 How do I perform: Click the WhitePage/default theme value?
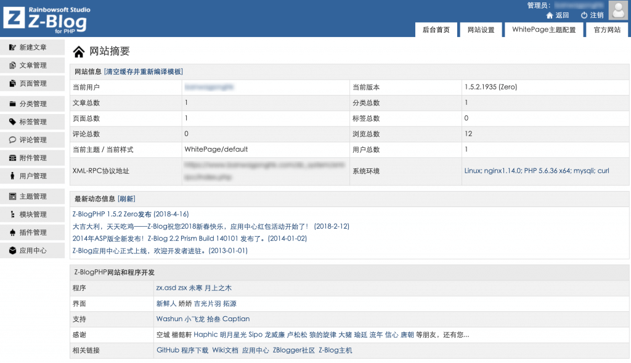(x=216, y=149)
